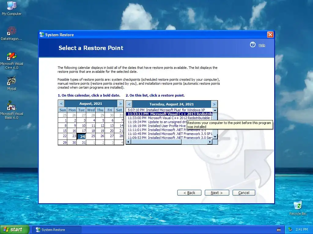Click the vertical scrollbar thumb in restore list
The height and width of the screenshot is (234, 313).
215,116
